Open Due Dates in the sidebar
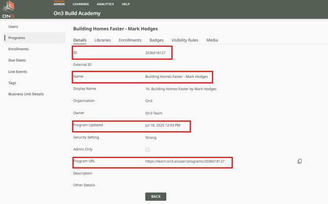328x204 pixels. click(17, 61)
